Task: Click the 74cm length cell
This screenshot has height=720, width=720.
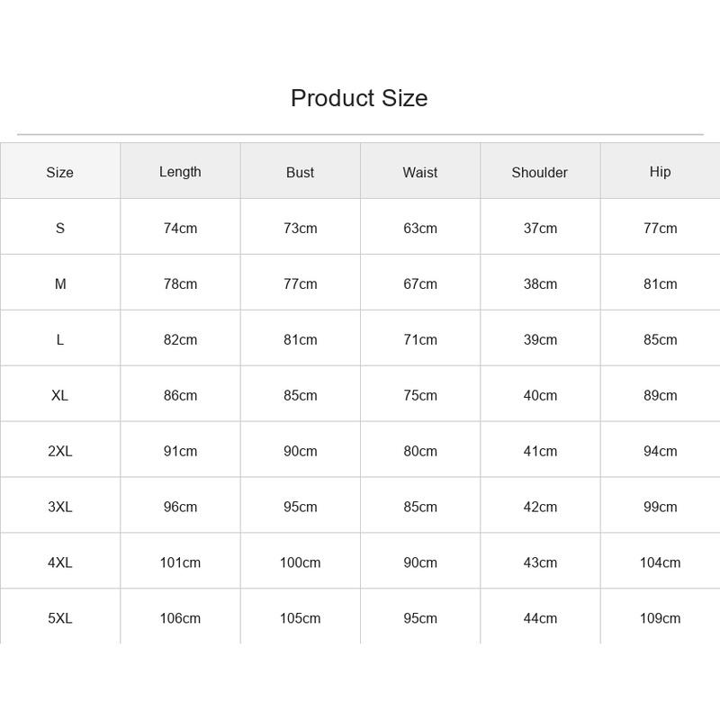Action: [x=180, y=229]
